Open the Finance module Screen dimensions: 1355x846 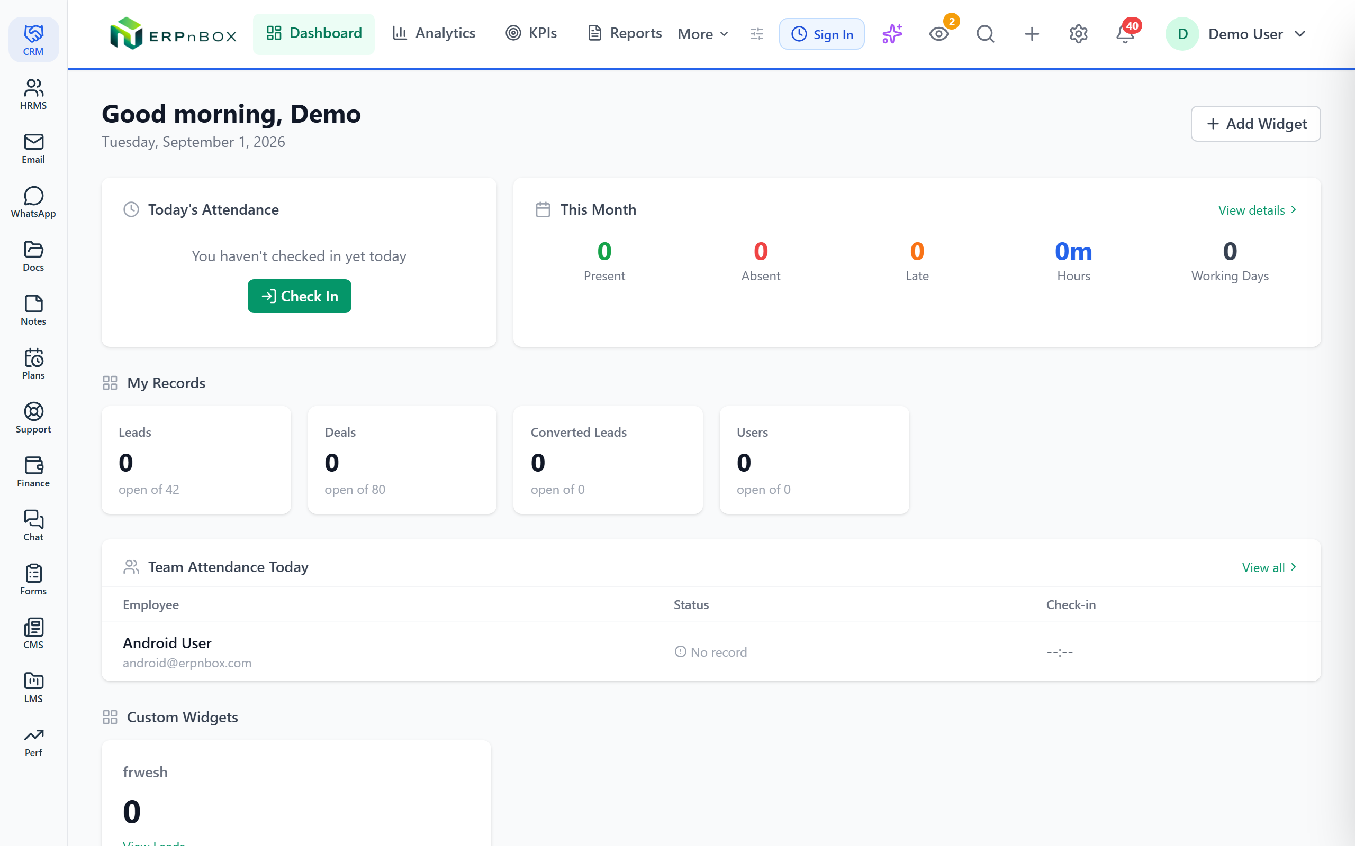point(33,472)
